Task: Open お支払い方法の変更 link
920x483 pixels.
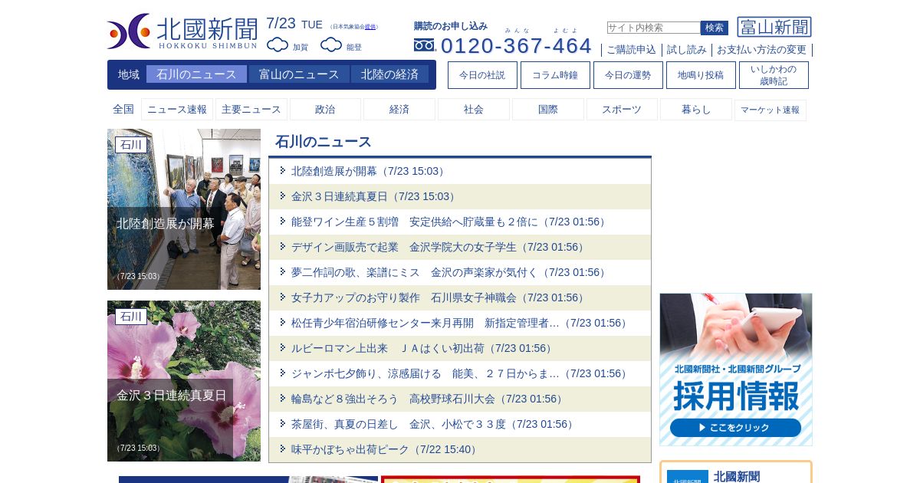Action: pos(761,50)
